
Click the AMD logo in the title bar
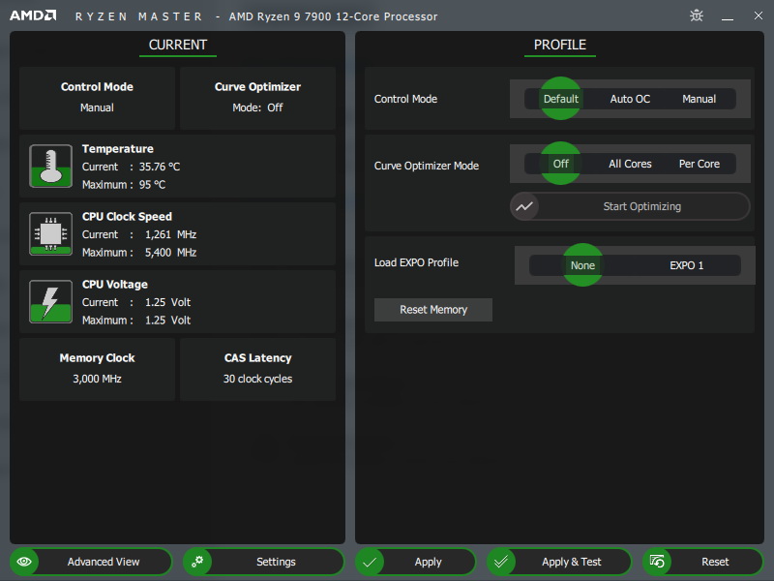point(33,15)
